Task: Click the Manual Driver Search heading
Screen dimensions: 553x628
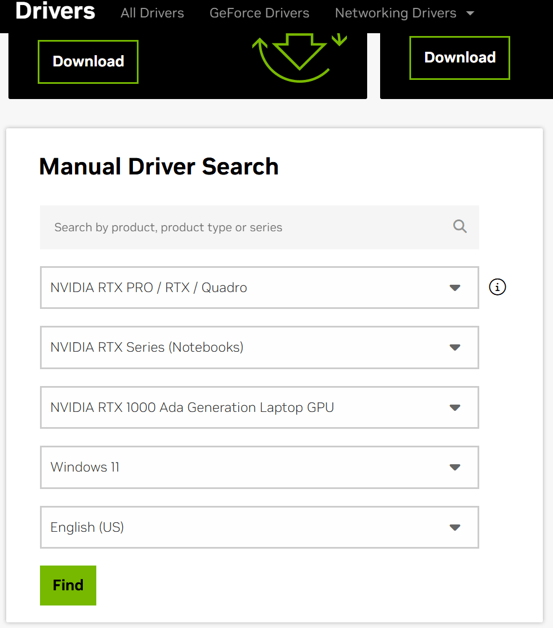Action: click(x=159, y=167)
